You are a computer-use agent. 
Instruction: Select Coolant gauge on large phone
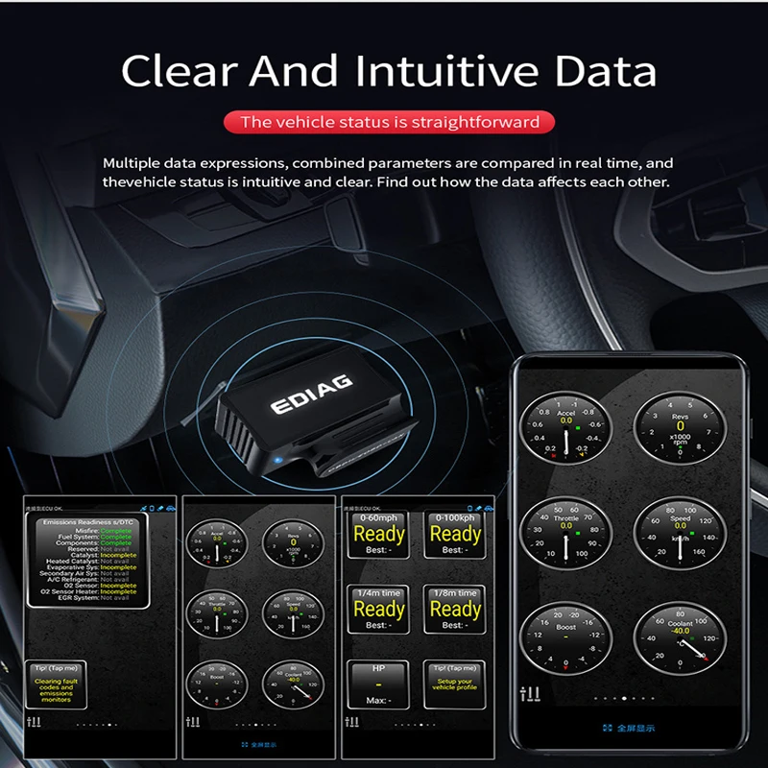(x=681, y=638)
